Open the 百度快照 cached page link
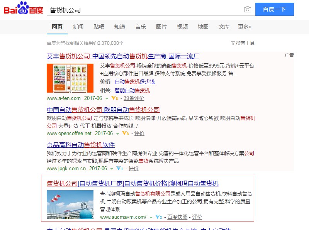Image resolution: width=309 pixels, height=230 pixels. pyautogui.click(x=177, y=217)
